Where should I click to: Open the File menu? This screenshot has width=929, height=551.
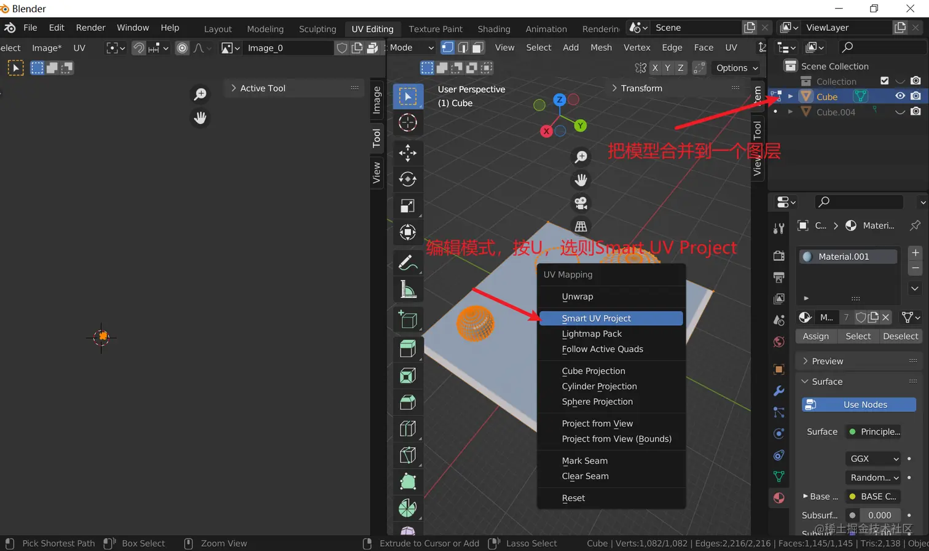[30, 28]
